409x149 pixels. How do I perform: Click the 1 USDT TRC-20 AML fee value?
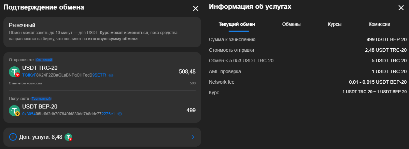click(x=389, y=71)
